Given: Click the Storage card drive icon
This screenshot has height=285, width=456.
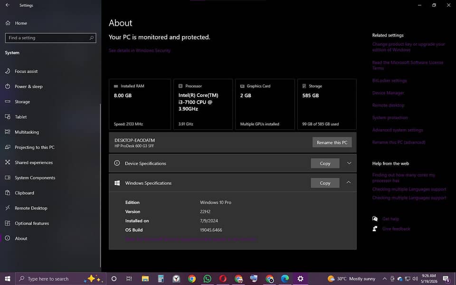Looking at the screenshot, I should coord(304,86).
